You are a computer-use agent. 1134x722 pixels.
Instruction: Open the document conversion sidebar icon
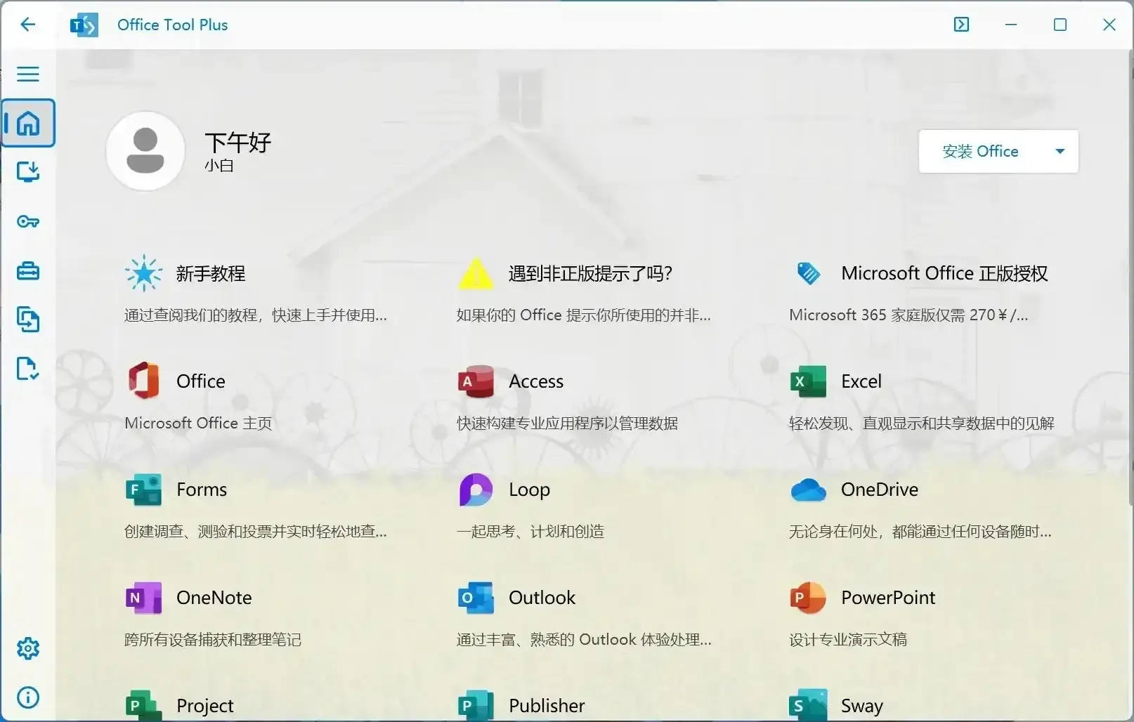point(28,320)
